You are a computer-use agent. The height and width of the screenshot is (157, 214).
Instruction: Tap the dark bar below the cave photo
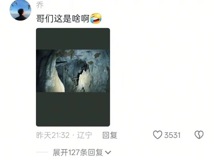(73, 109)
